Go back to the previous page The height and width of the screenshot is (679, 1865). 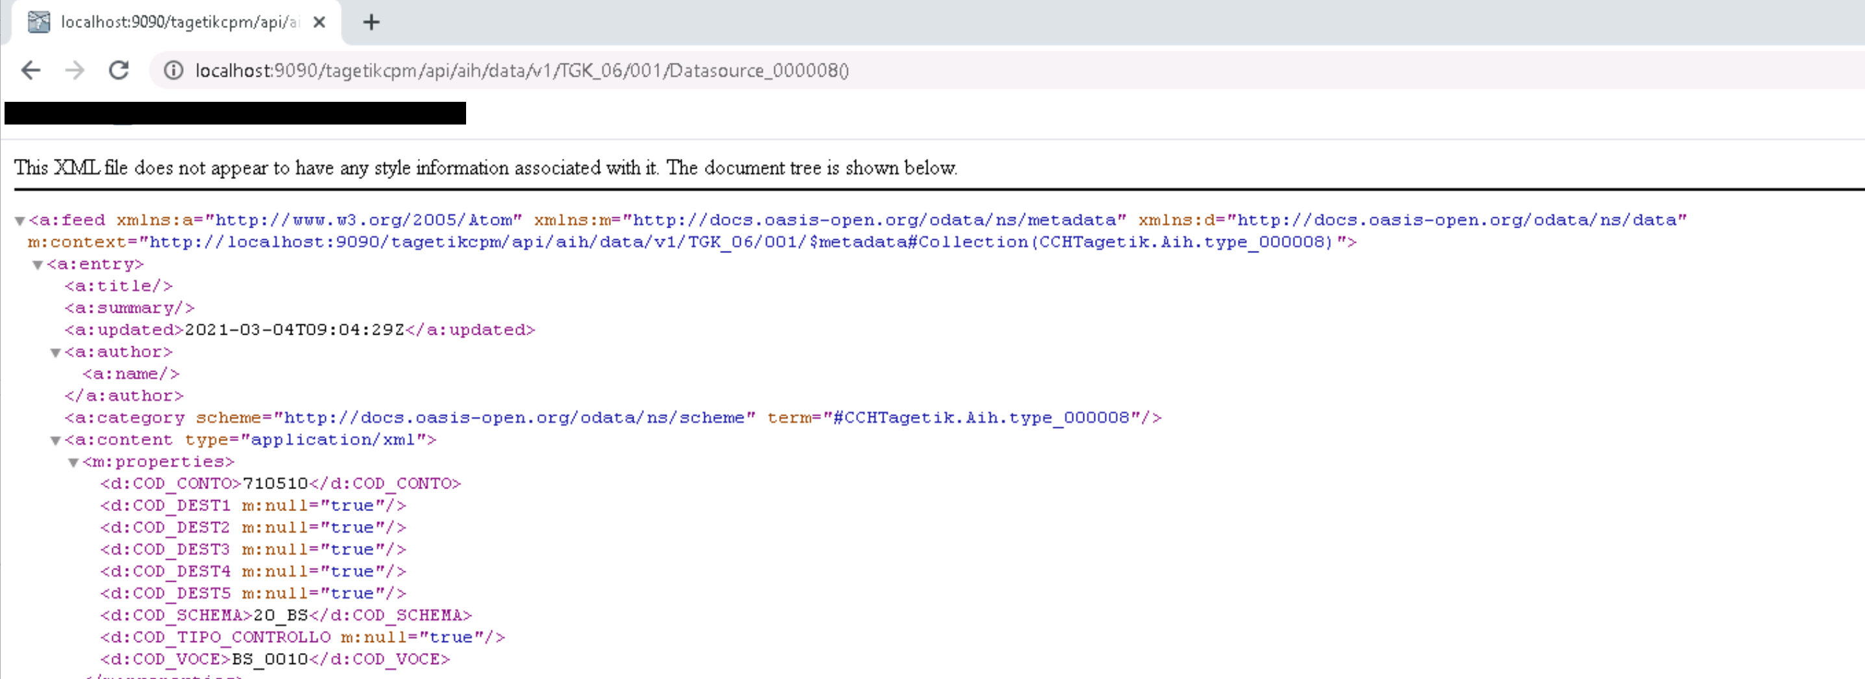tap(31, 70)
